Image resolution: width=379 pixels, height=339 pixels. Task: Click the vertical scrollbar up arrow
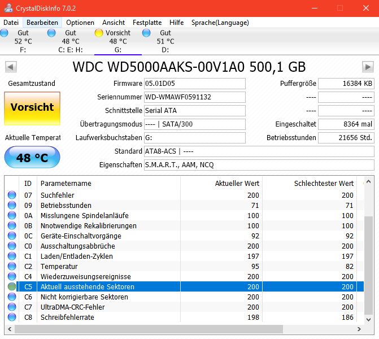click(x=369, y=181)
